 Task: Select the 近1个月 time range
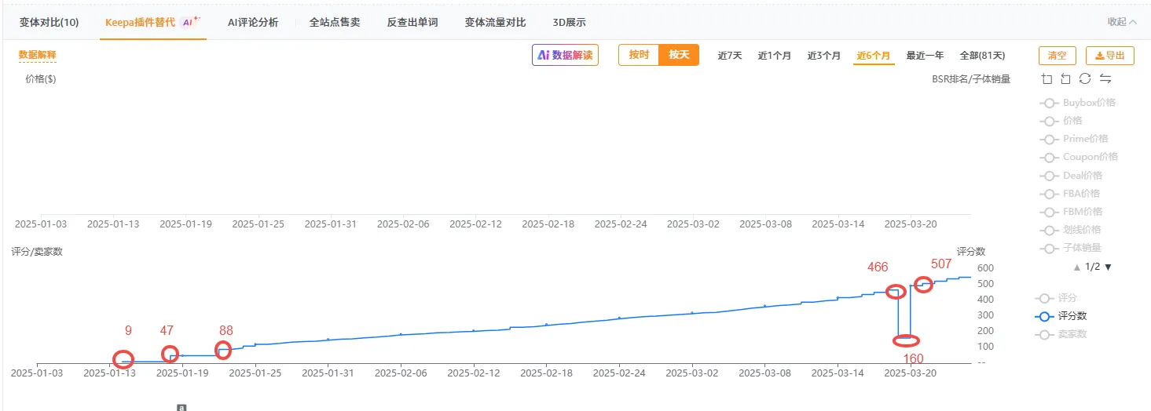(775, 56)
